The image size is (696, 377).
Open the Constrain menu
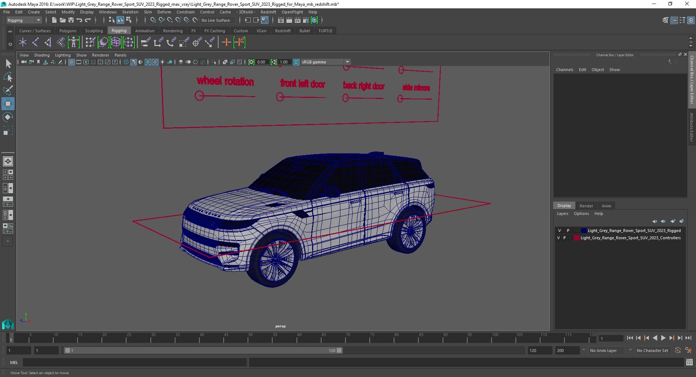click(186, 12)
